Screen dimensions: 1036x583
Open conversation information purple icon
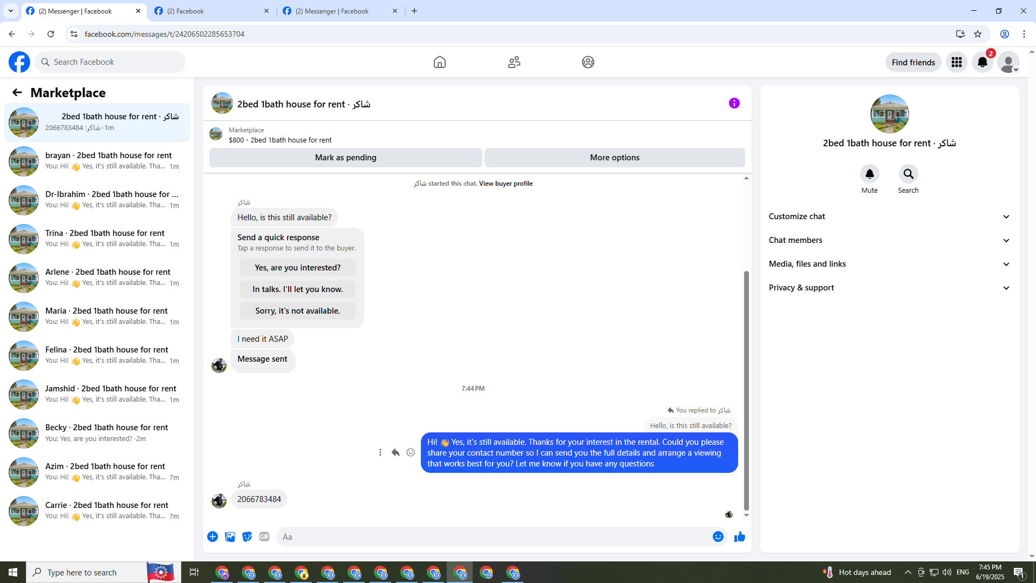pos(734,103)
